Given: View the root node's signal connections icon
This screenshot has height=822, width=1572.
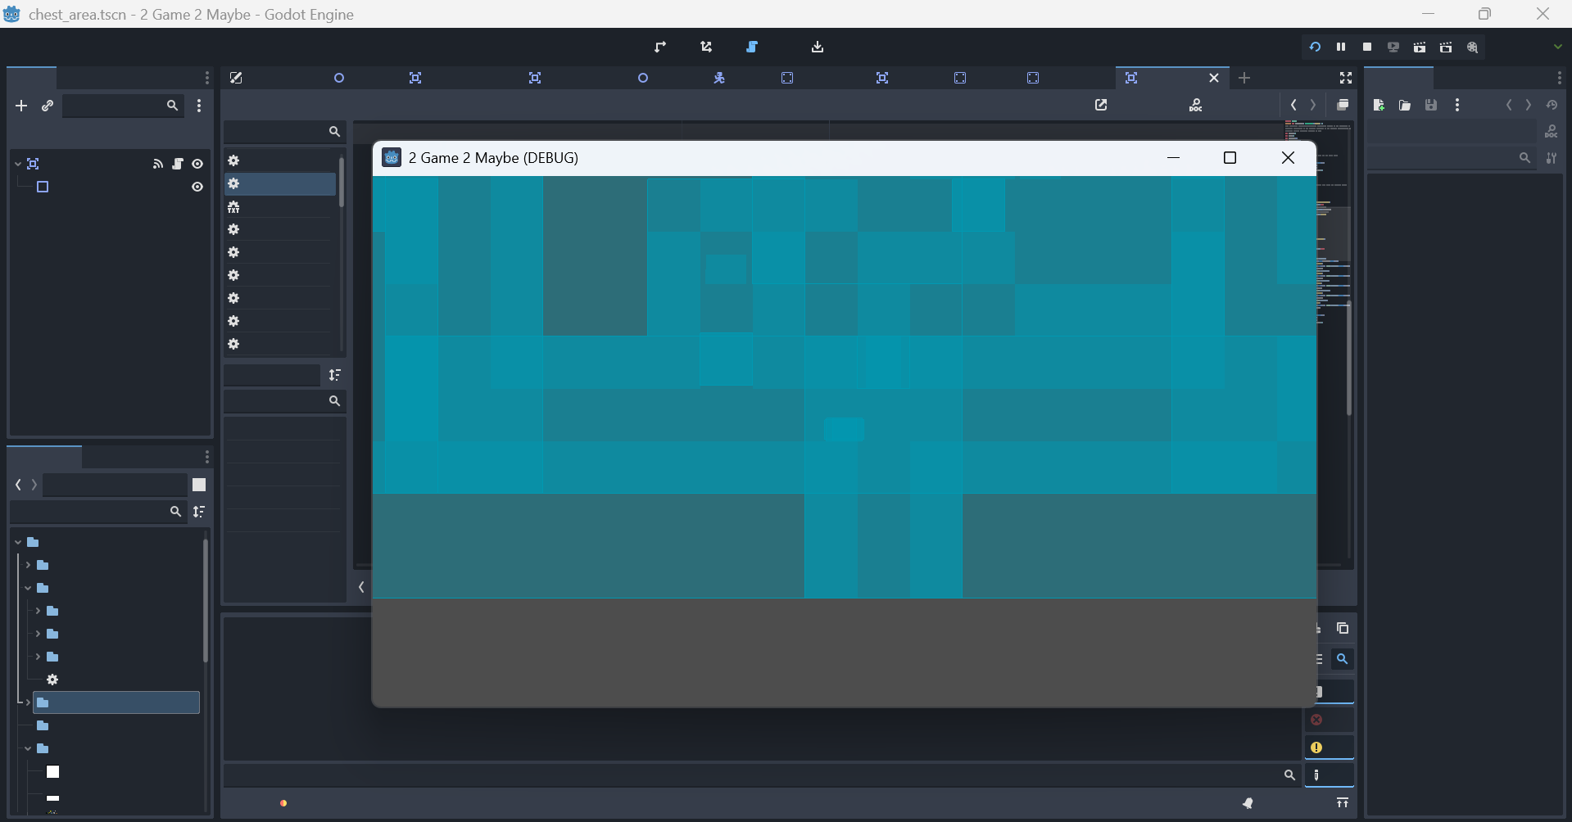Looking at the screenshot, I should [x=158, y=164].
